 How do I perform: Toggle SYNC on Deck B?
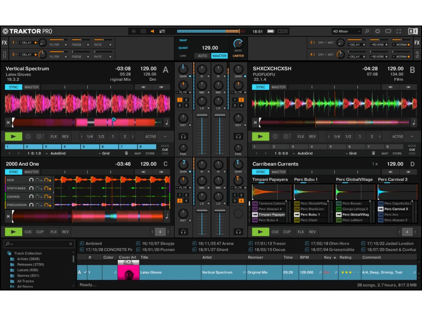click(x=260, y=87)
